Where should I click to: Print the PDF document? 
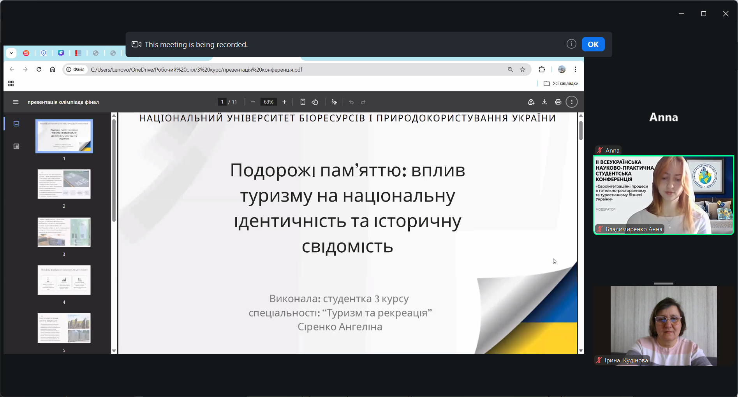click(x=558, y=102)
